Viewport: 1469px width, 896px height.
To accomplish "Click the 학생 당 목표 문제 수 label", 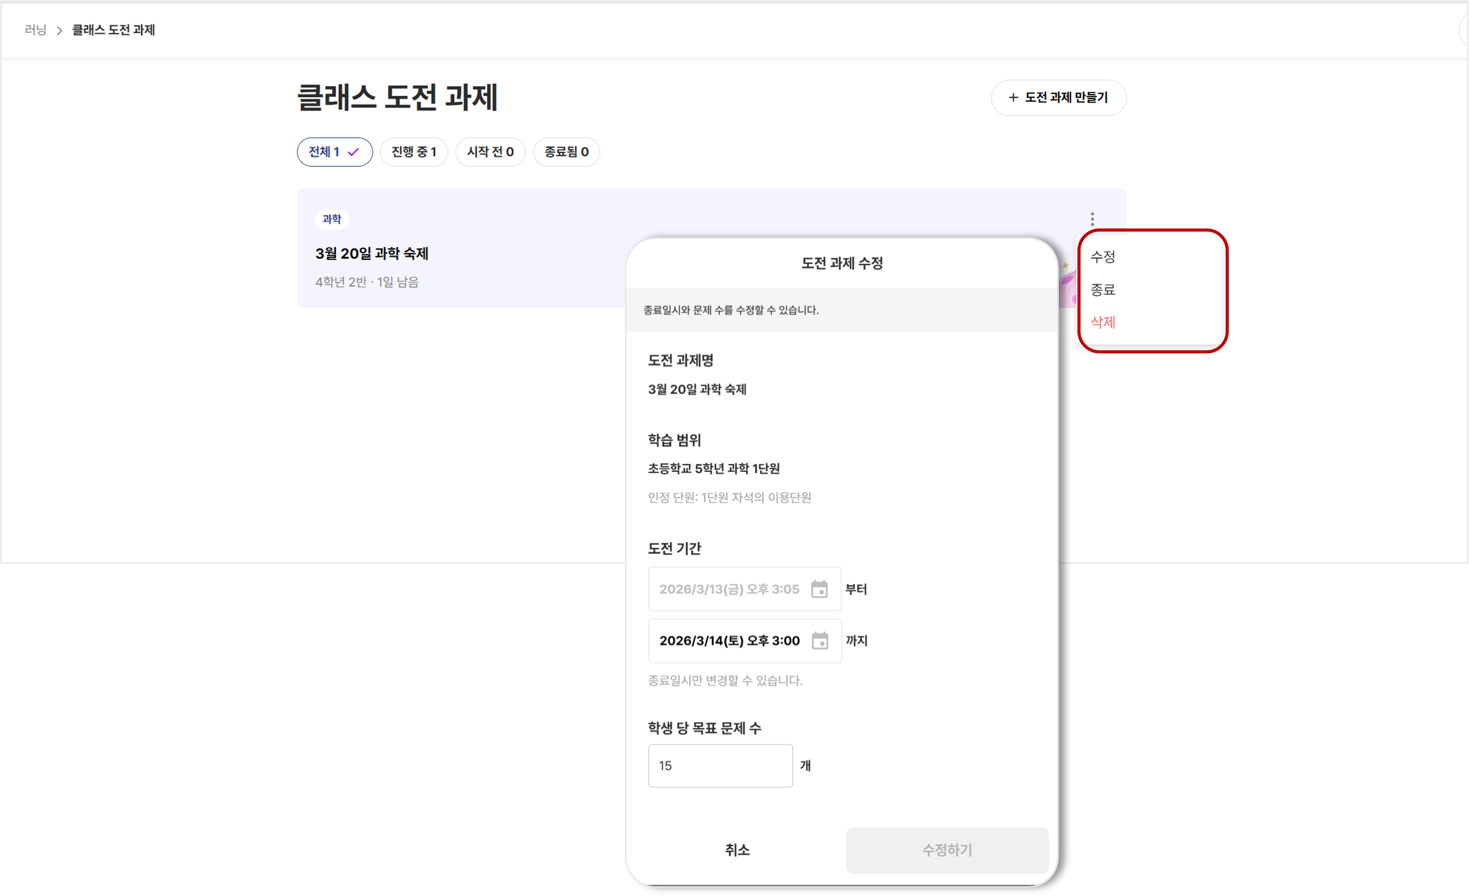I will tap(704, 728).
